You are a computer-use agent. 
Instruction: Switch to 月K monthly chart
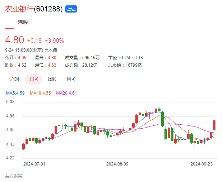(x=70, y=79)
